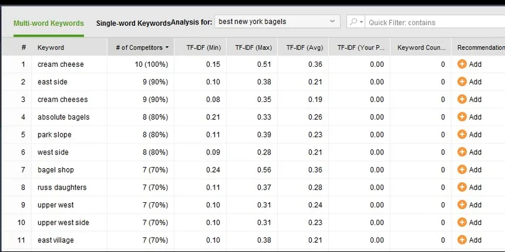Screen dimensions: 505x252
Task: Select the cream cheeses keyword
Action: pyautogui.click(x=62, y=100)
